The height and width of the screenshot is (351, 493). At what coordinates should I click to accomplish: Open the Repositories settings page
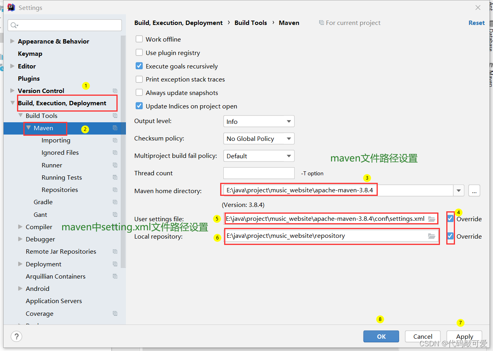60,190
